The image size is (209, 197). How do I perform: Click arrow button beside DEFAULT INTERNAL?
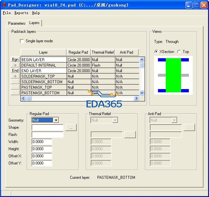15,65
